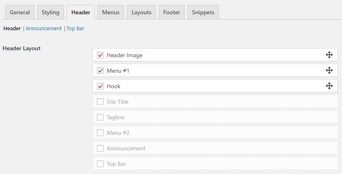The image size is (342, 174).
Task: Switch to the General tab
Action: (20, 12)
